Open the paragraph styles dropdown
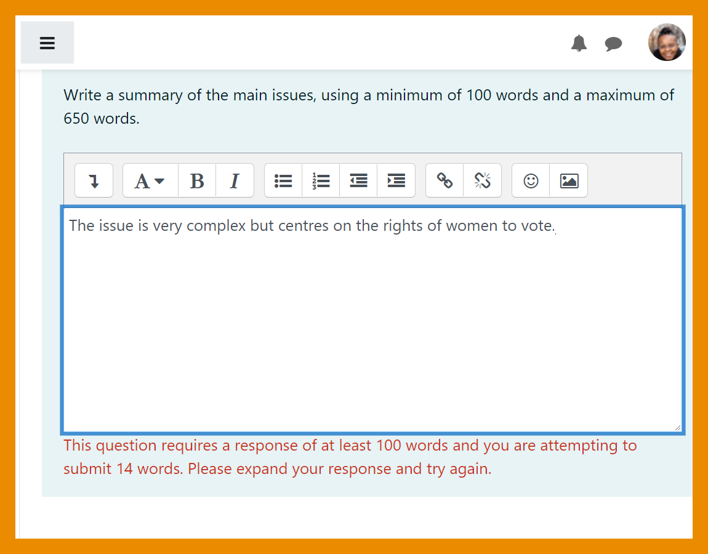708x554 pixels. (x=149, y=180)
